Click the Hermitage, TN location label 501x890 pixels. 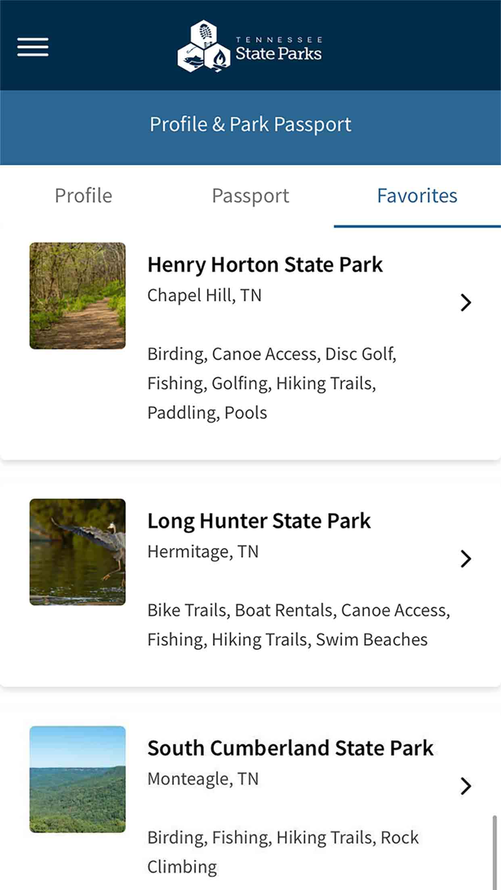pyautogui.click(x=201, y=551)
